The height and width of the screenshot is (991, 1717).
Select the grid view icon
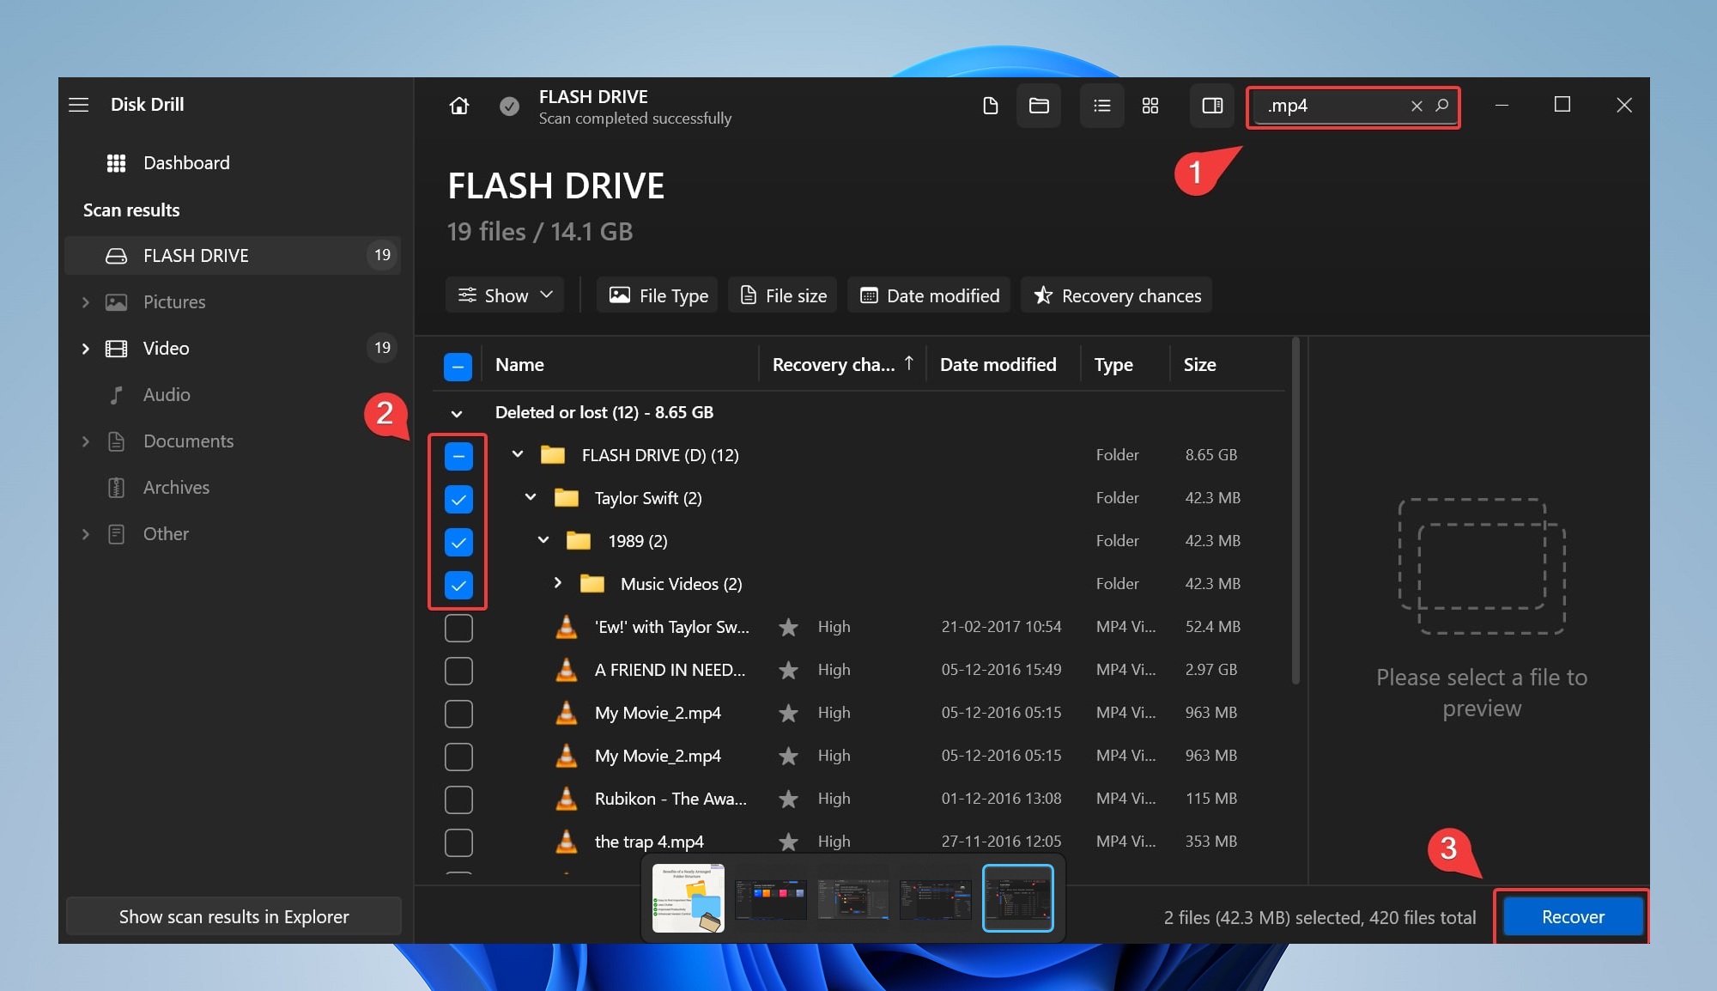click(1150, 106)
